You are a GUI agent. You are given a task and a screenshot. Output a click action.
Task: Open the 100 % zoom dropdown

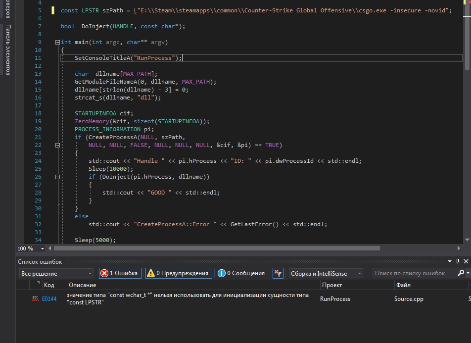tap(43, 248)
